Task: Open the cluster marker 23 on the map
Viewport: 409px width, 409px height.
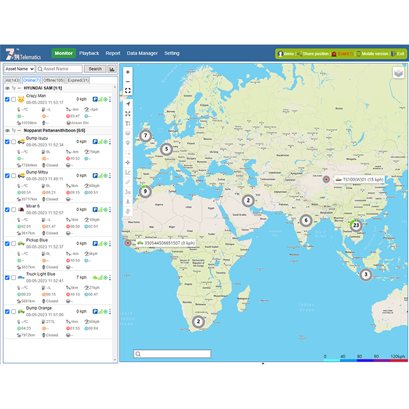Action: click(356, 225)
